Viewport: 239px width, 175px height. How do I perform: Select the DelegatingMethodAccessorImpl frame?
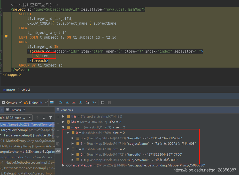pos(27,173)
